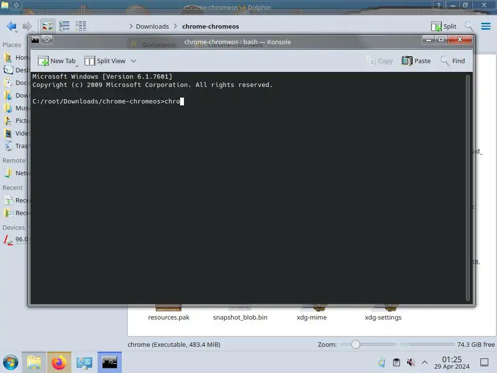Open Split View dropdown arrow
The height and width of the screenshot is (373, 497).
pyautogui.click(x=133, y=61)
